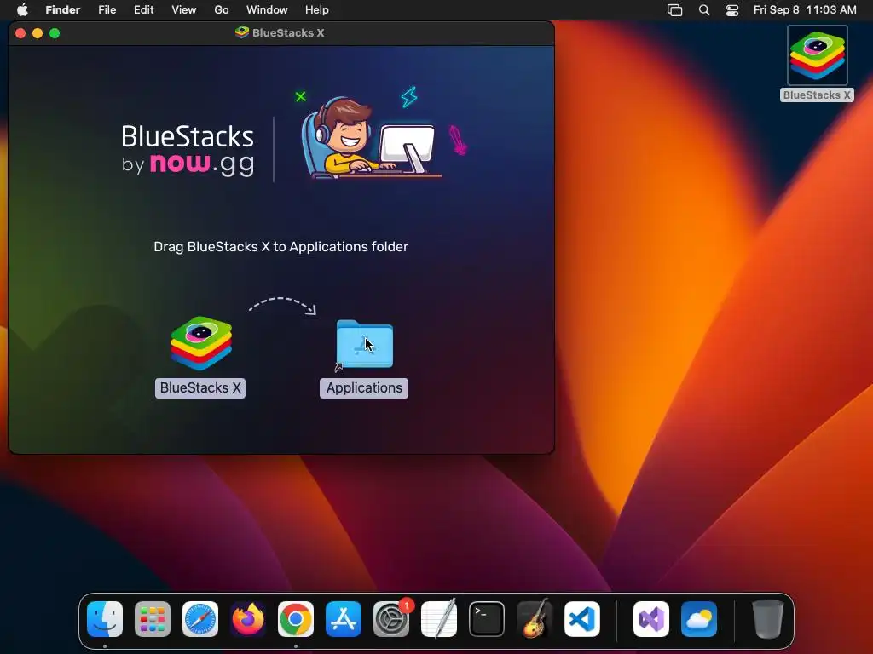Open the Apple menu

point(22,10)
